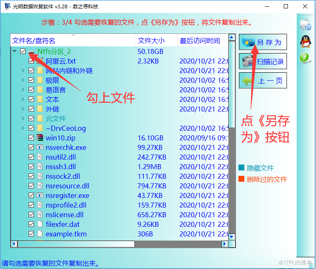Screen dimensions: 316x269
Task: Expand the 易语言 folder
Action: pos(23,90)
